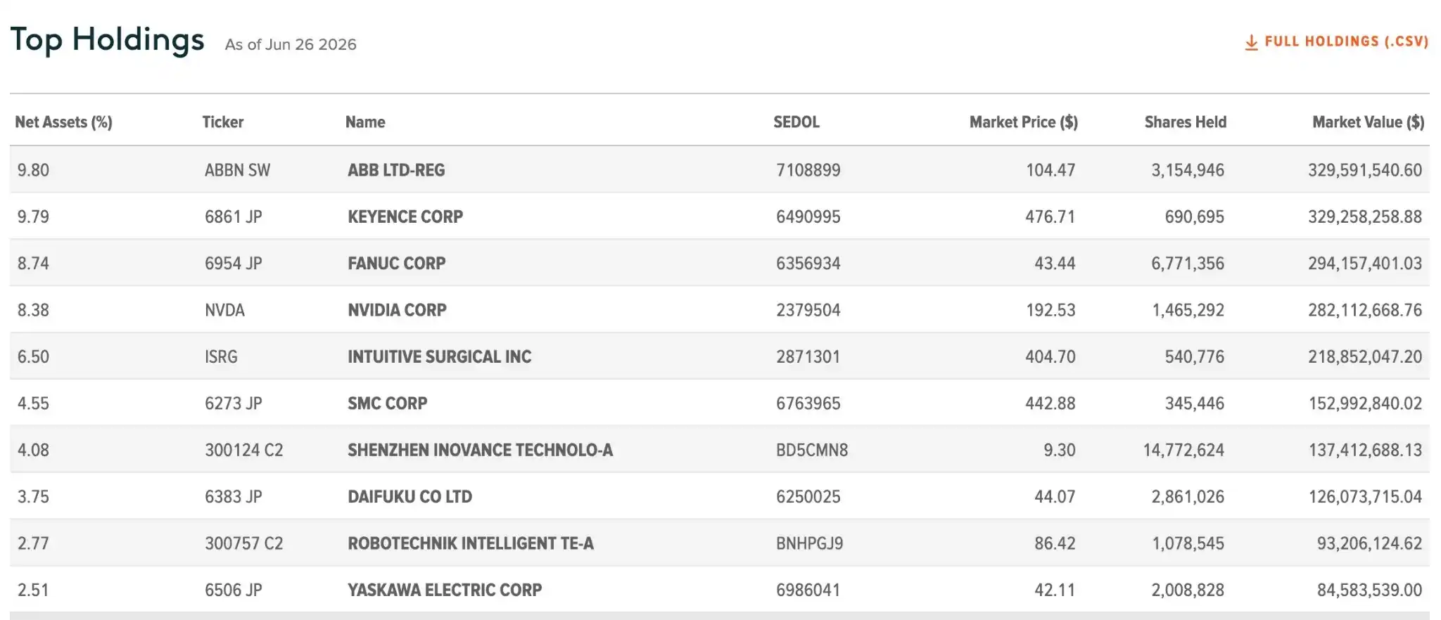The image size is (1441, 620).
Task: Select SMC CORP holding name
Action: pyautogui.click(x=388, y=403)
